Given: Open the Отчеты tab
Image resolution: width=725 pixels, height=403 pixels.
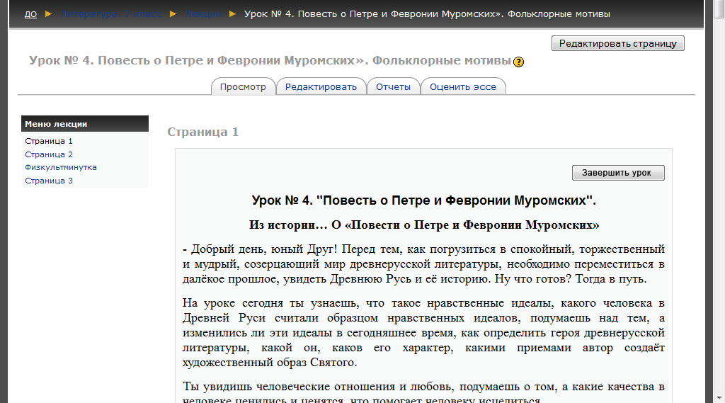Looking at the screenshot, I should click(x=393, y=86).
